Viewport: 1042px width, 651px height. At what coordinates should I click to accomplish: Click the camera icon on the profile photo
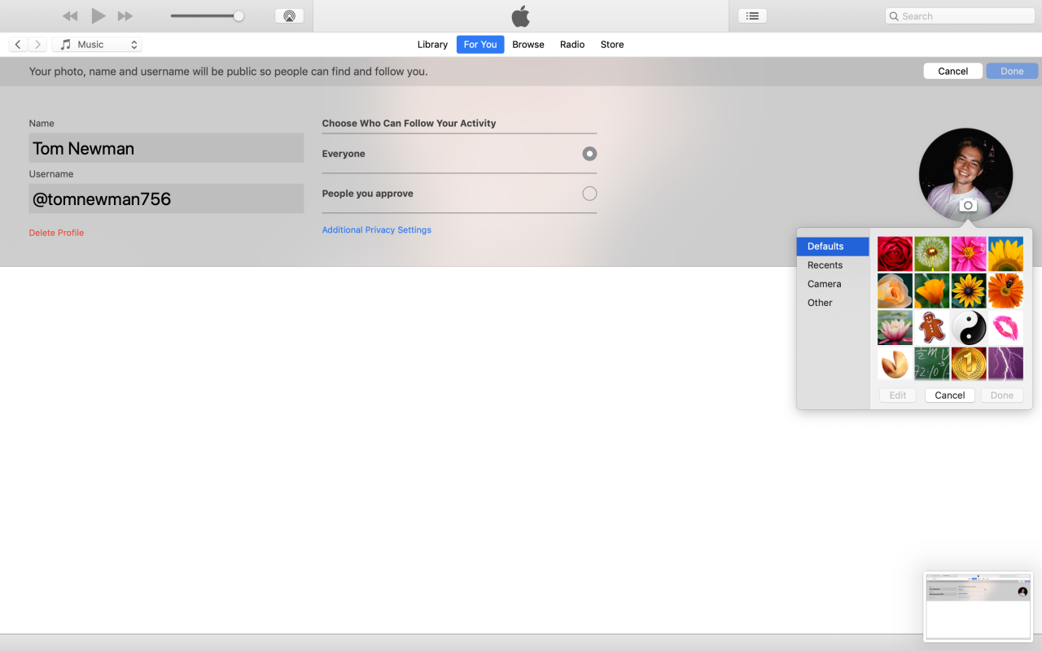(966, 205)
